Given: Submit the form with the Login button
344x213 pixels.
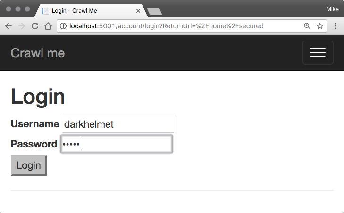Looking at the screenshot, I should coord(29,165).
